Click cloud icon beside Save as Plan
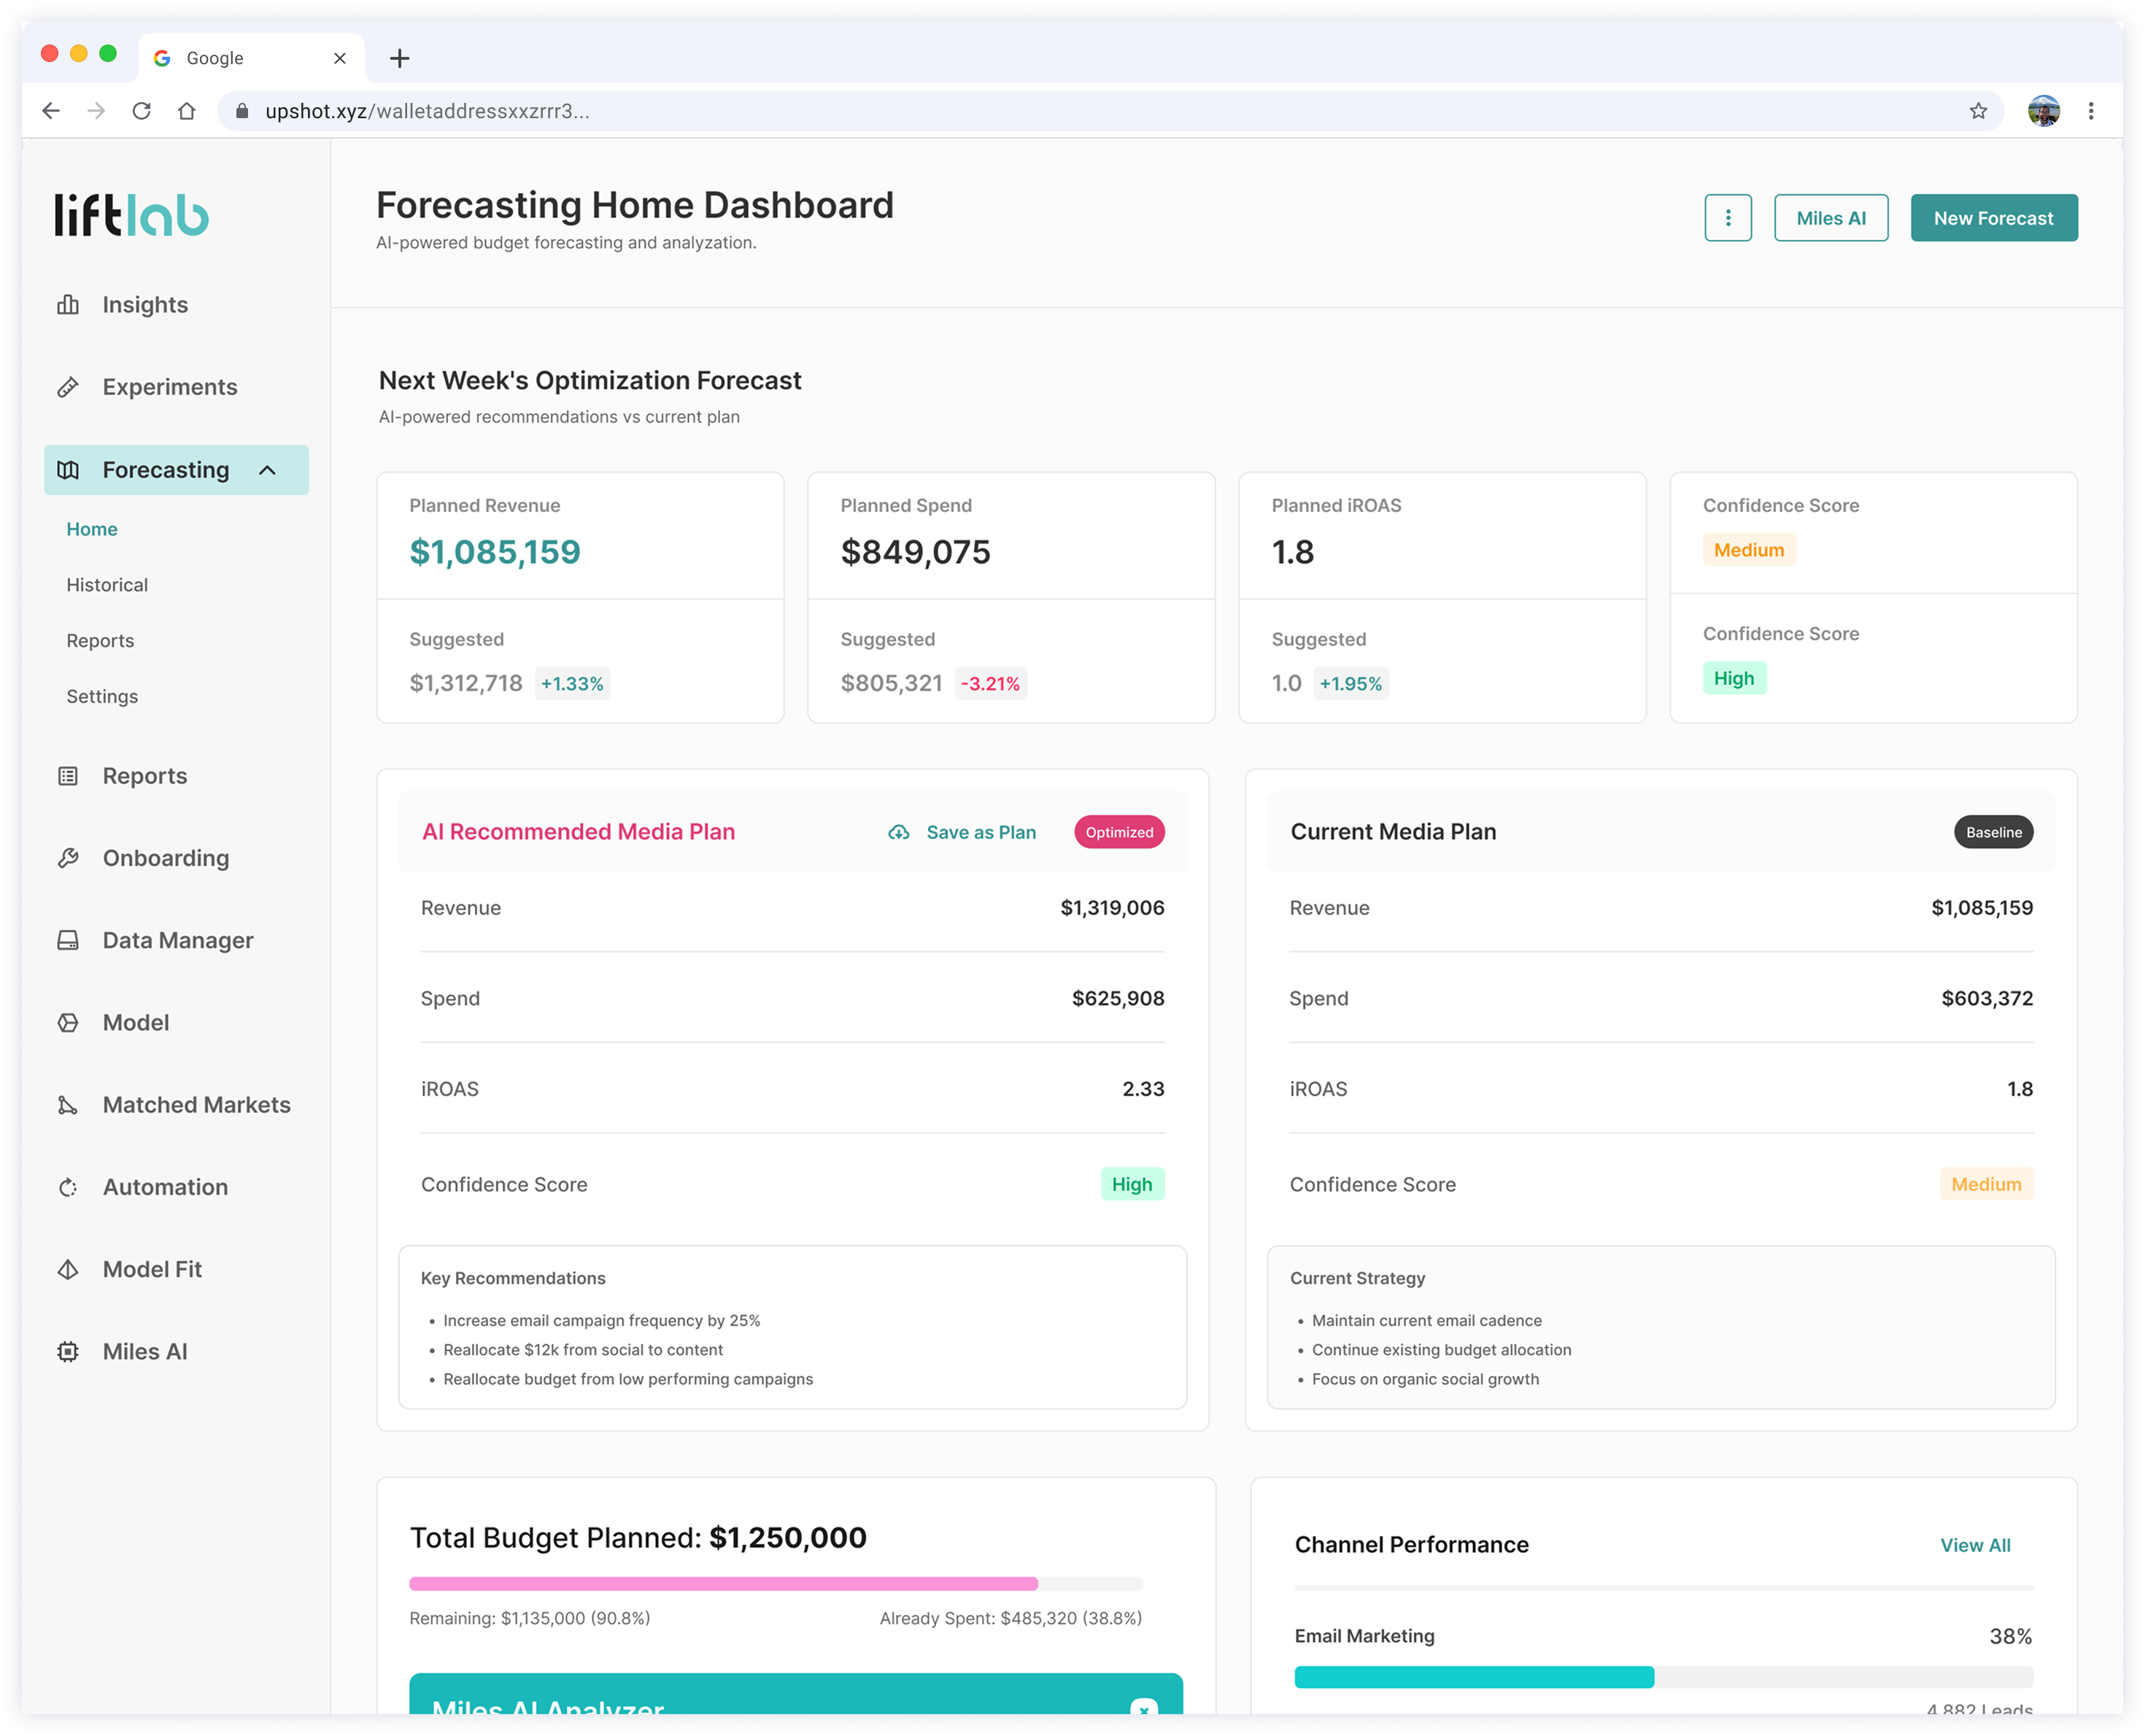The image size is (2145, 1736). click(899, 832)
